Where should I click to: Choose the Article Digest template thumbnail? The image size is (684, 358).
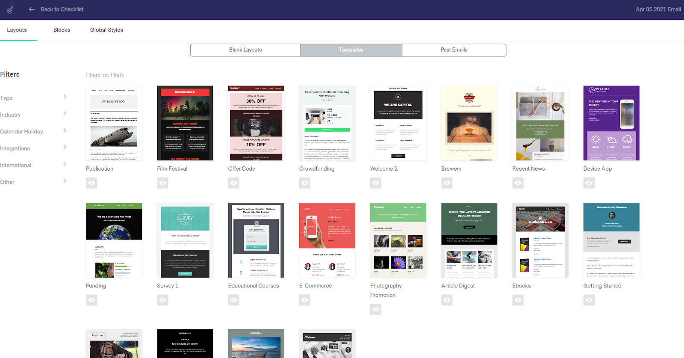pos(469,240)
